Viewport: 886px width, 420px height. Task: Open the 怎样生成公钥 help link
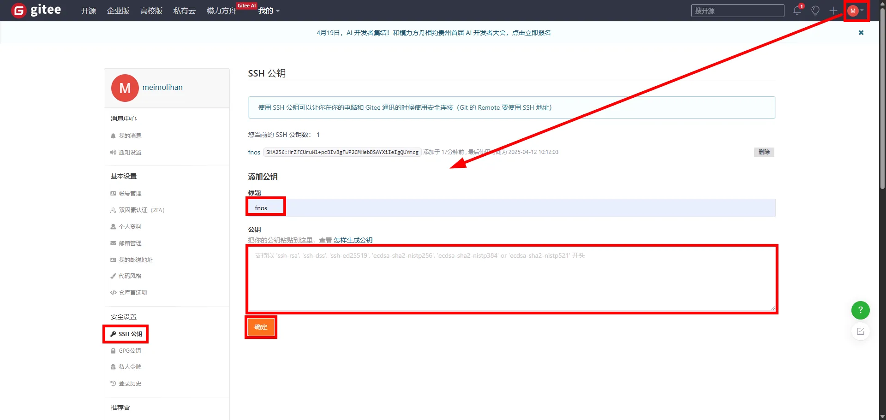coord(353,240)
